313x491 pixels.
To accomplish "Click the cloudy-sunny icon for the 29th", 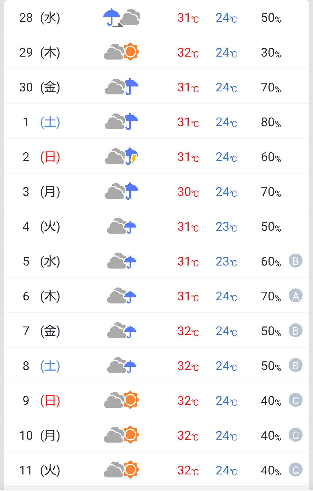I will (x=122, y=52).
